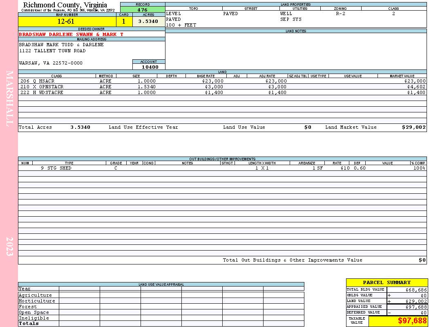The width and height of the screenshot is (429, 327).
Task: Click grade C for STG SHED
Action: 116,168
